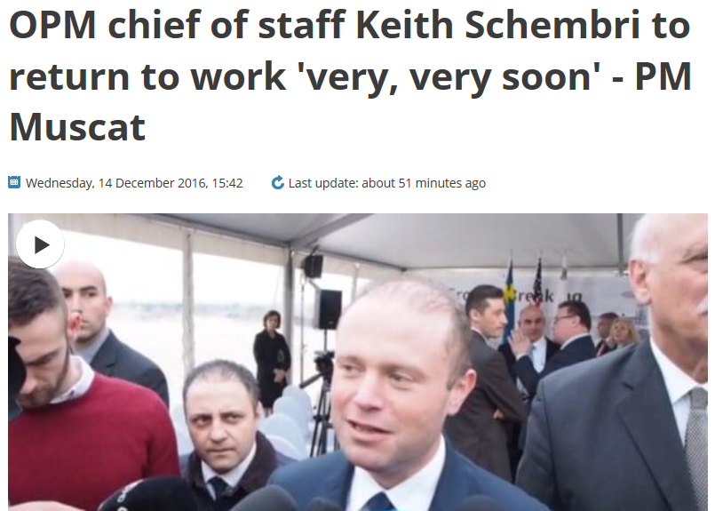Click the black loudspeaker on the pole
Viewport: 723px width, 511px height.
(x=330, y=309)
